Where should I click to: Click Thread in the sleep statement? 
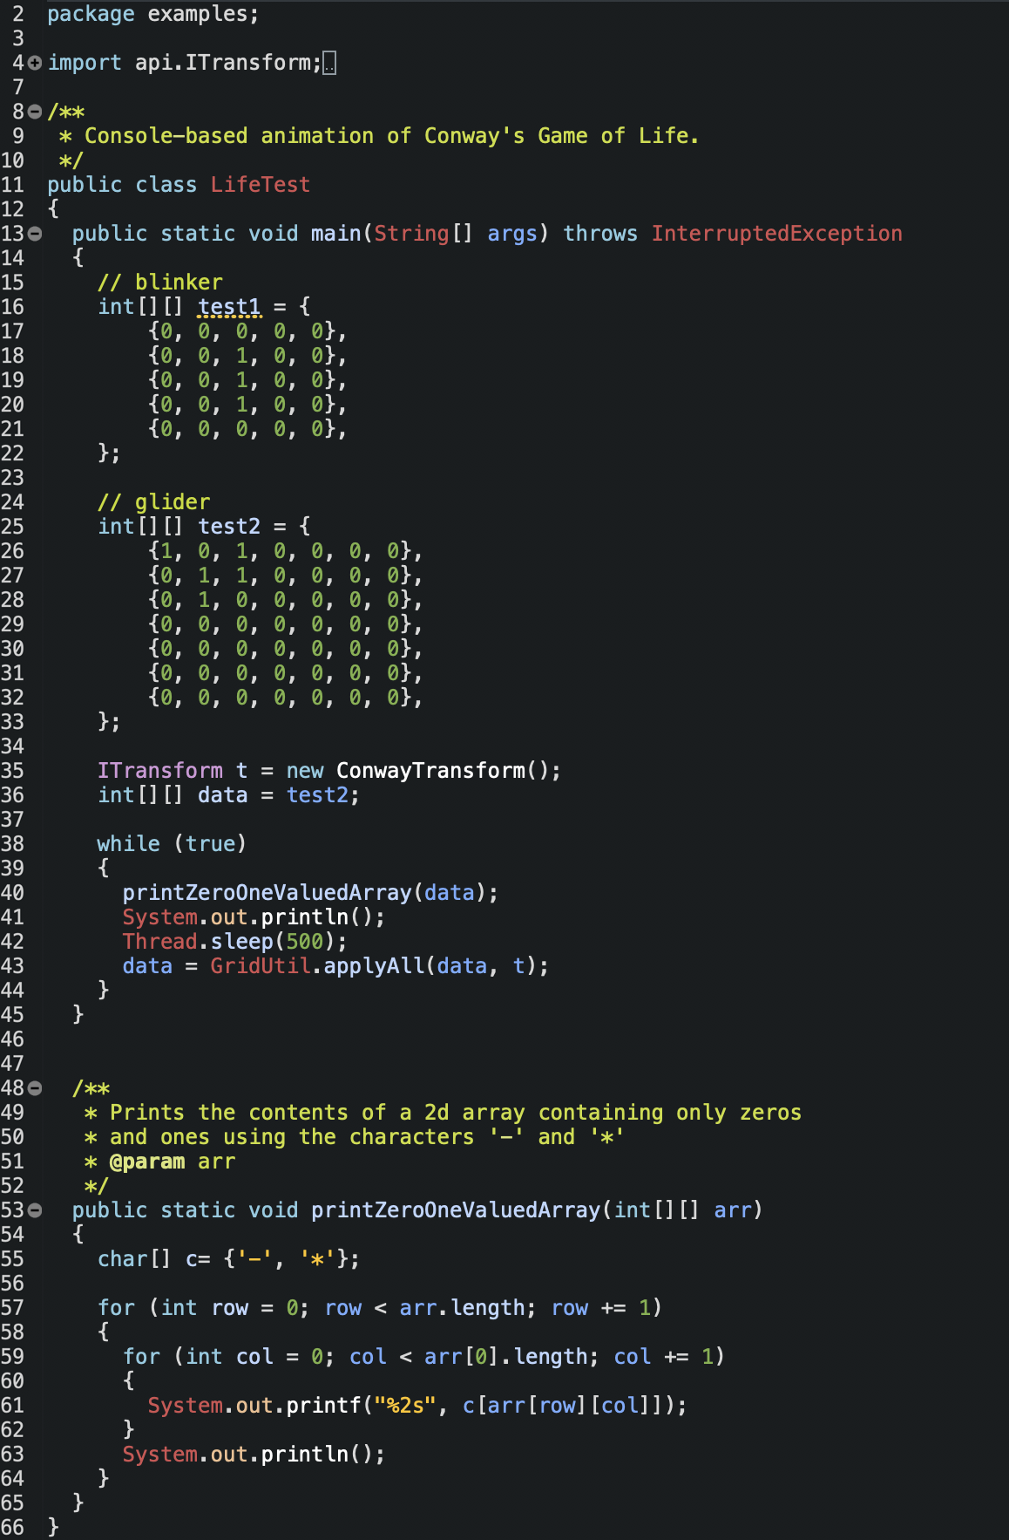pyautogui.click(x=160, y=942)
